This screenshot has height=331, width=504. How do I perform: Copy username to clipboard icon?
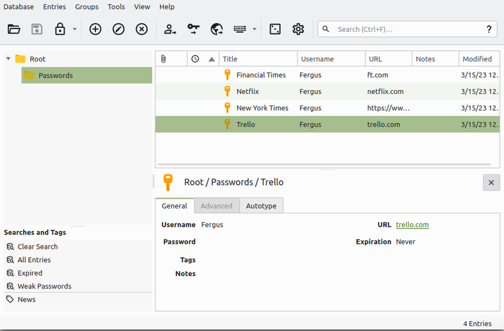tap(170, 29)
